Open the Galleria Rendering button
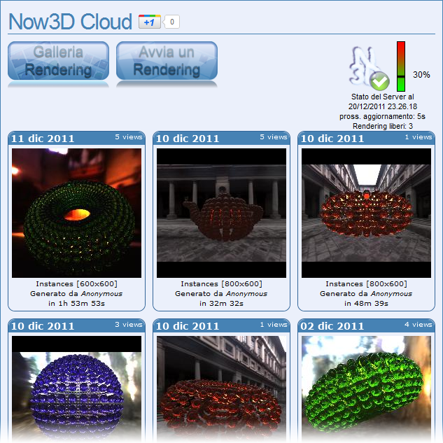 [x=59, y=61]
